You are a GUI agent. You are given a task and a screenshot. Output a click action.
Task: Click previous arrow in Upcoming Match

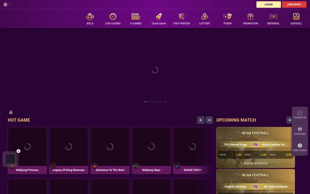290,120
